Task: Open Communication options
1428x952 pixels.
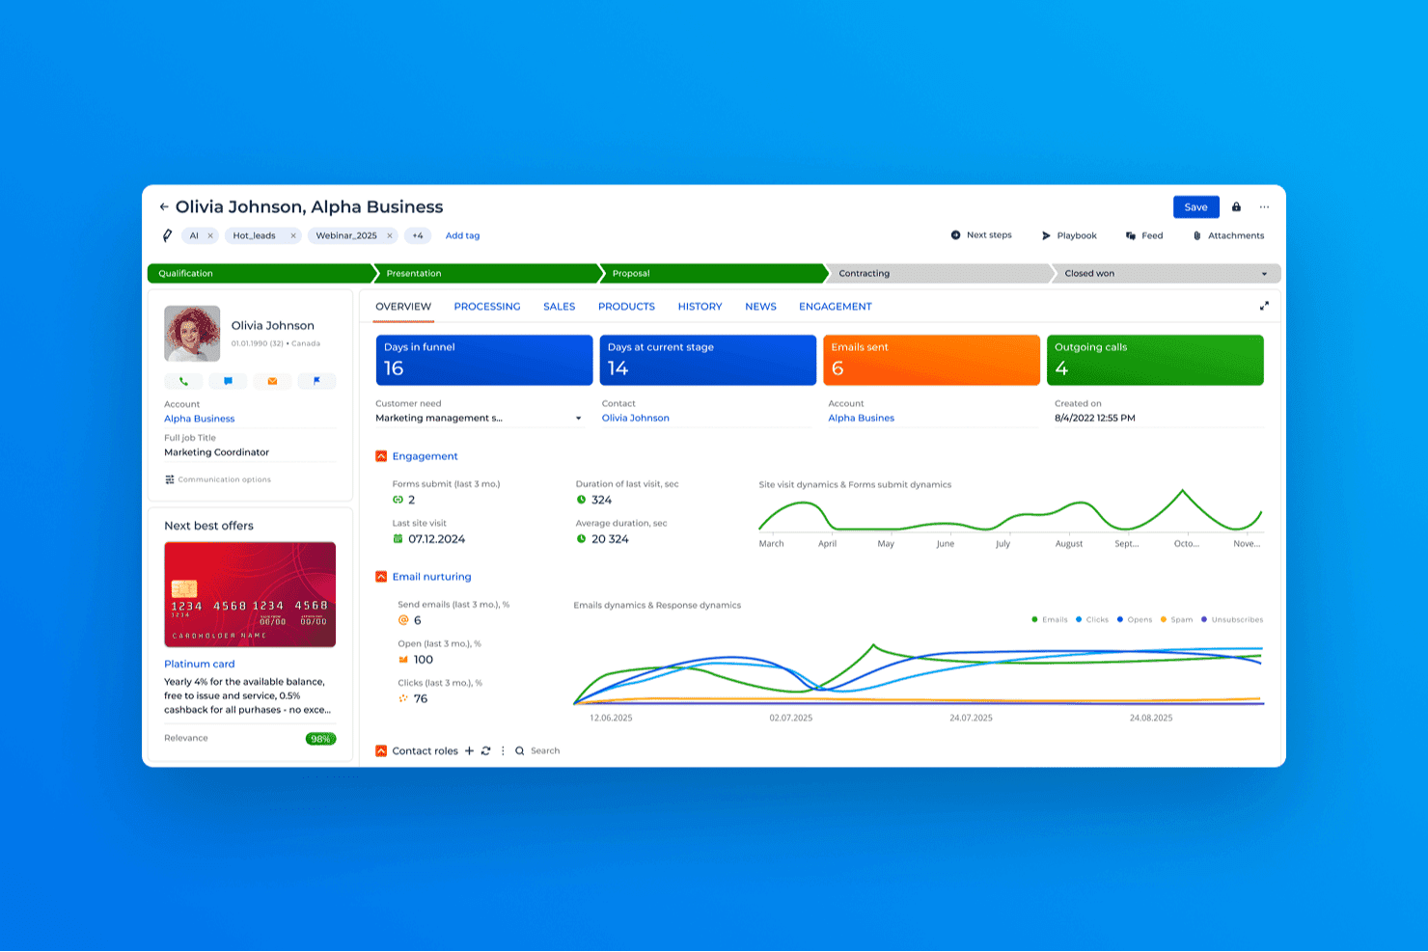Action: point(218,479)
